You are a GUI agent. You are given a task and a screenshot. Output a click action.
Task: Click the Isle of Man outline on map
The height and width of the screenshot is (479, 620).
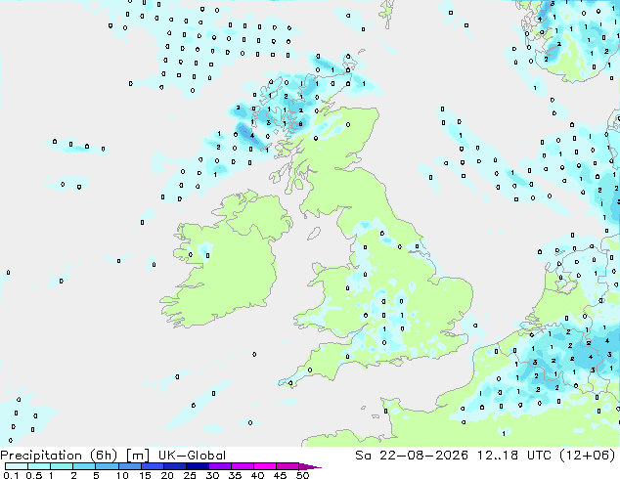tap(314, 234)
